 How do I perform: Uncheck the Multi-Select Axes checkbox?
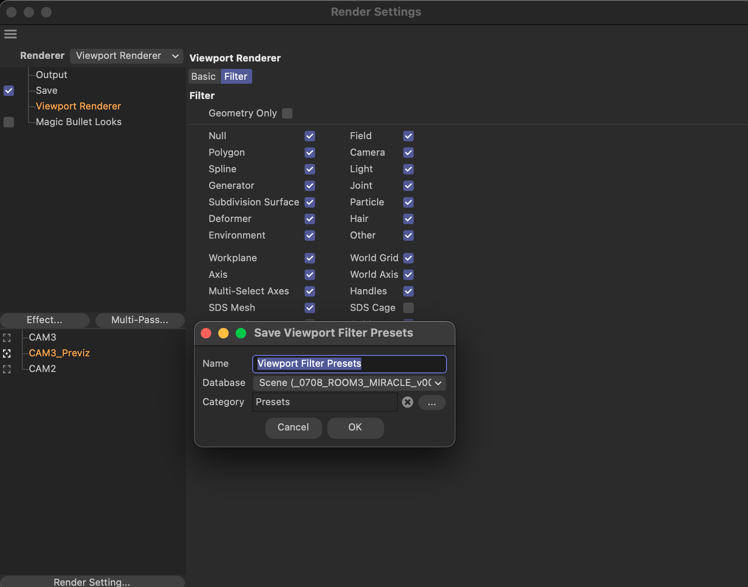pyautogui.click(x=310, y=291)
